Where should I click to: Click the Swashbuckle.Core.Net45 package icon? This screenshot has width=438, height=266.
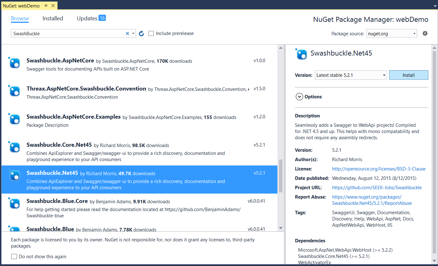[14, 147]
